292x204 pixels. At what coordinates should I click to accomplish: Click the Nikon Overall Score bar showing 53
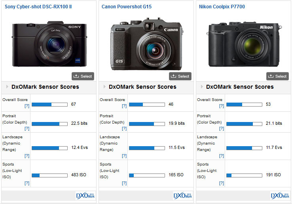pyautogui.click(x=244, y=105)
